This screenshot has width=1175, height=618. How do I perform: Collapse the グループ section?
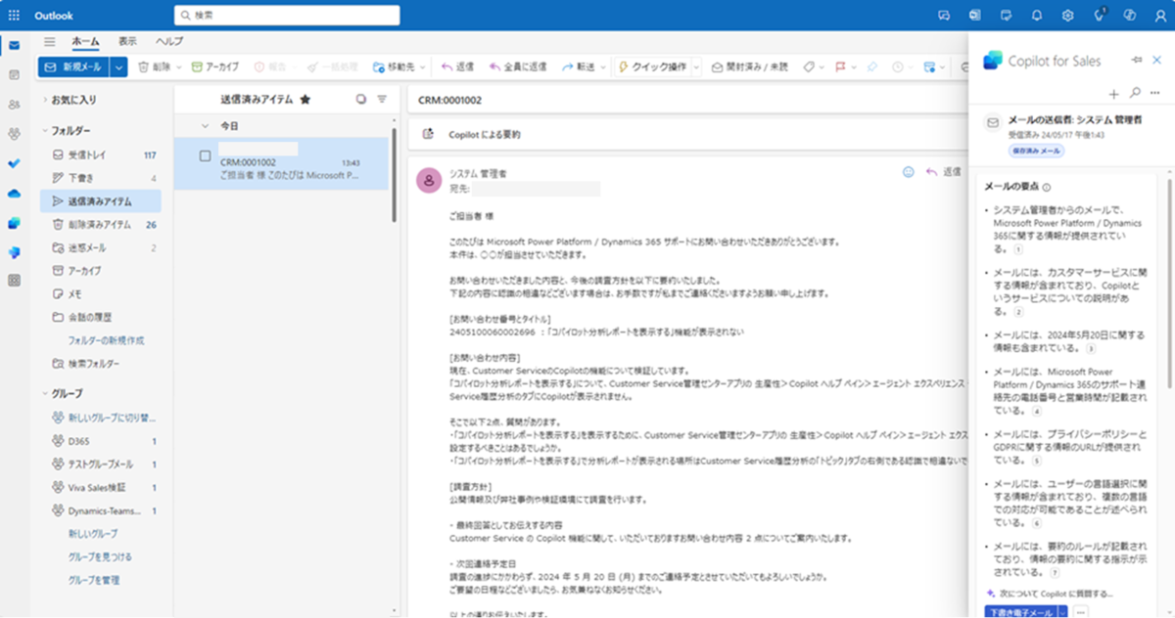pos(46,393)
